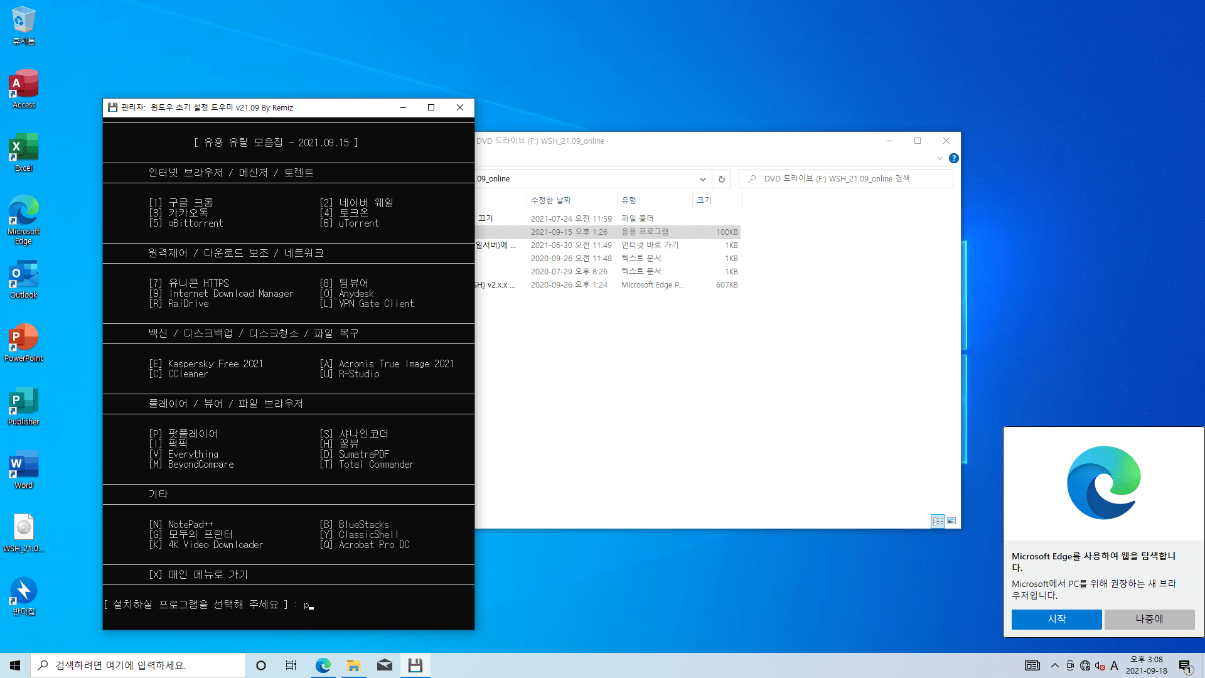Click the [Q] Acrobat Pro DC entry
Screen dimensions: 1205x678
pyautogui.click(x=364, y=545)
